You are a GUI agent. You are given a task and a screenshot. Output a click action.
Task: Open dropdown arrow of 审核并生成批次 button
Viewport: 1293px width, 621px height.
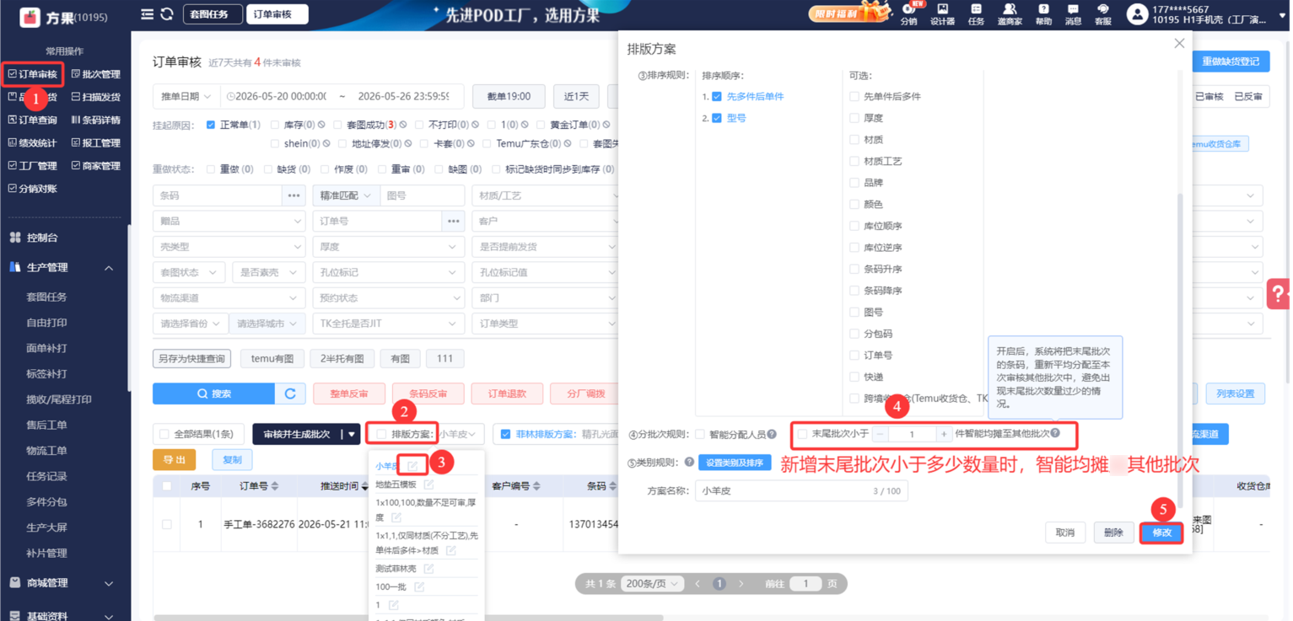click(351, 434)
